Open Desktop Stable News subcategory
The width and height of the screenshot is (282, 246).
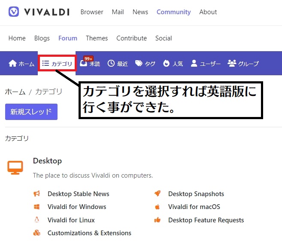[x=79, y=194]
